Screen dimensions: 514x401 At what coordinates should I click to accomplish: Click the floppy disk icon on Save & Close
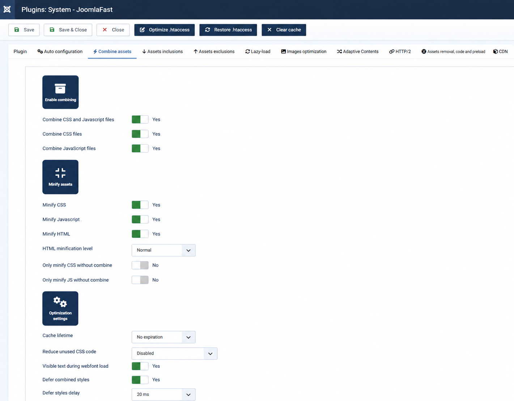point(52,30)
